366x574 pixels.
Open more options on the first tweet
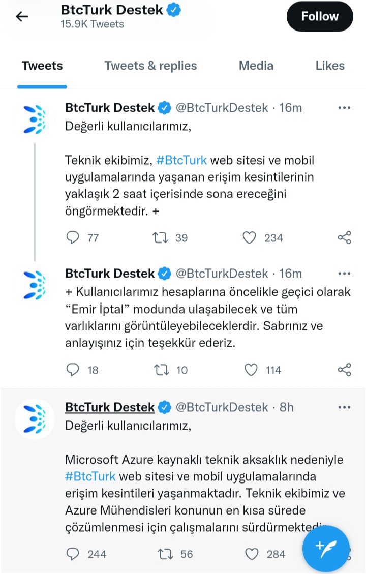(x=345, y=108)
